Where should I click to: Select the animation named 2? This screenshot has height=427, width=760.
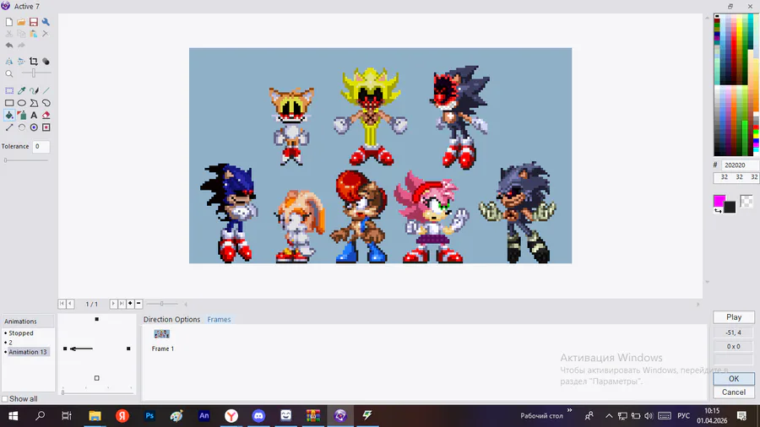click(x=10, y=343)
